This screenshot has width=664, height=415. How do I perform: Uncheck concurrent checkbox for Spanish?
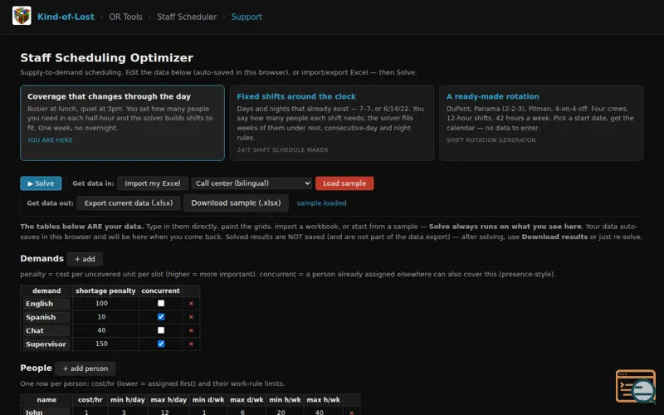[x=161, y=317]
